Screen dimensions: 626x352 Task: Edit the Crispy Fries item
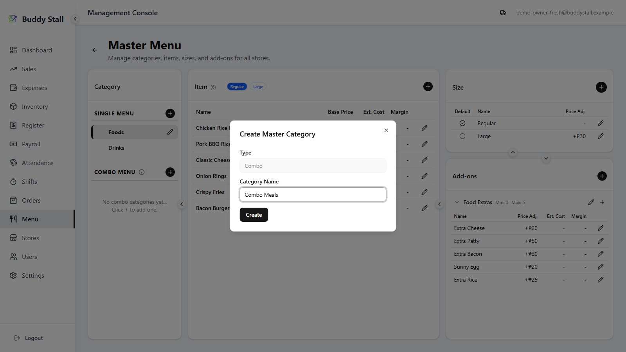point(425,192)
